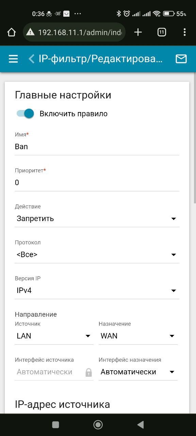Change the Источник direction from LAN
196x436 pixels.
click(54, 336)
